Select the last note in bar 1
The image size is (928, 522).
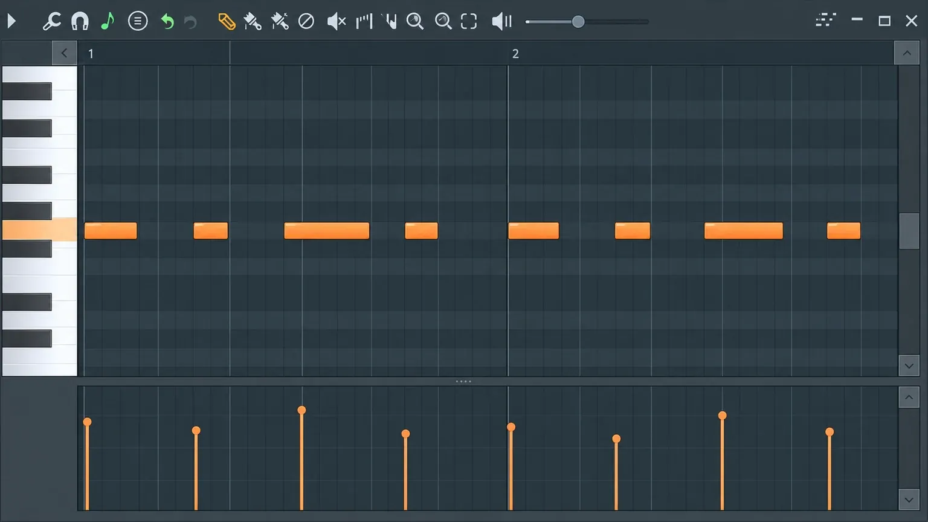[422, 231]
